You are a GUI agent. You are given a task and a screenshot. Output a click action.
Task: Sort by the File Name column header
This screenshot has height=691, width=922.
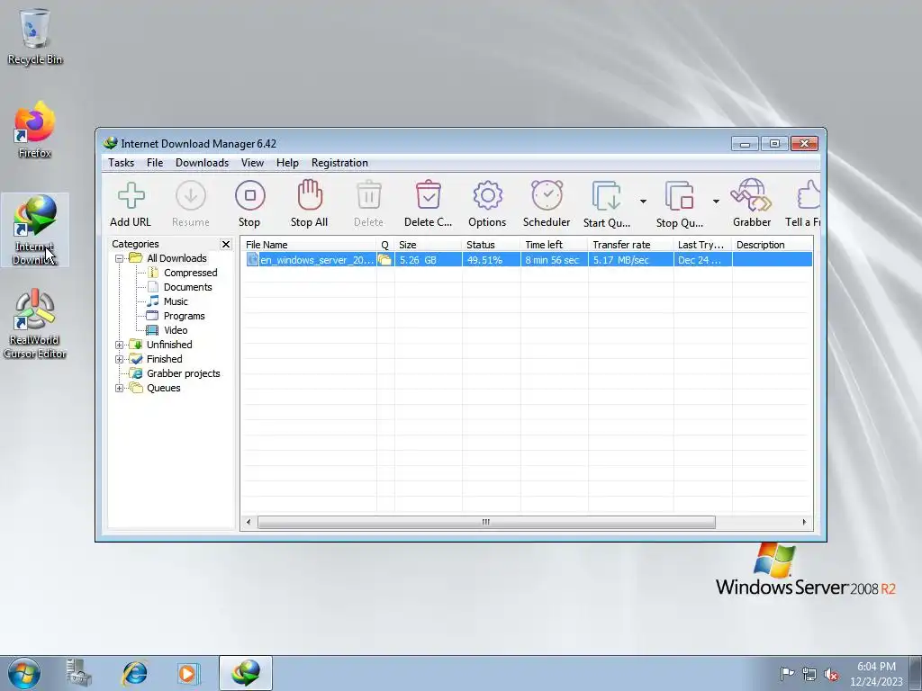click(x=309, y=245)
